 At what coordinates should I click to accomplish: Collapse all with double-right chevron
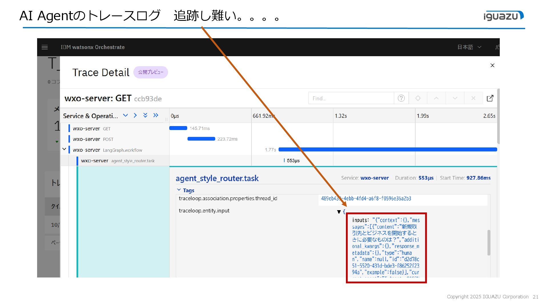(x=156, y=115)
